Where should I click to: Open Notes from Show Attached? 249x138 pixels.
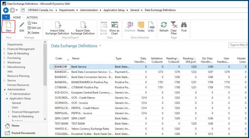(x=141, y=27)
